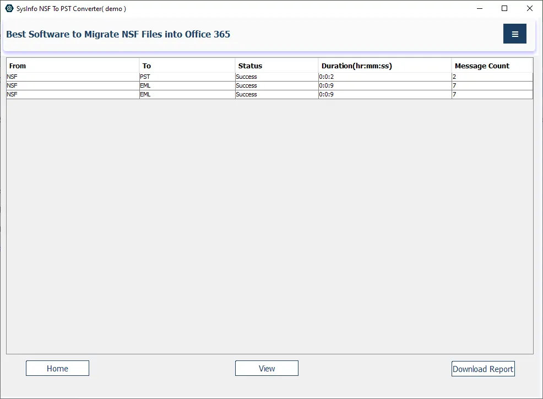The width and height of the screenshot is (543, 399).
Task: Click the Duration(hr:mm:ss) column header
Action: (384, 66)
